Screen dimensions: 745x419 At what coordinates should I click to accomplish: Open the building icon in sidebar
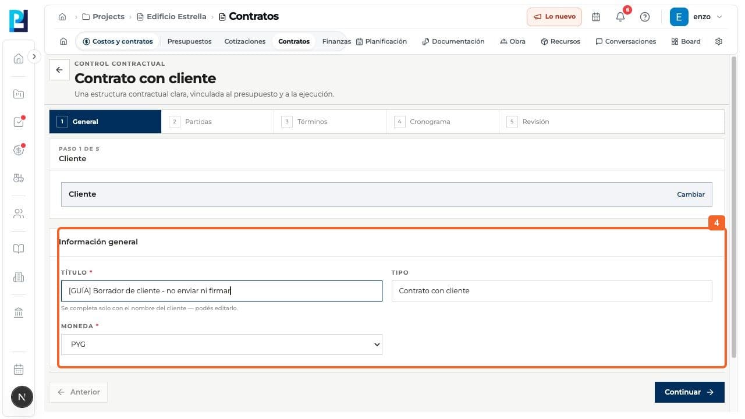(19, 278)
